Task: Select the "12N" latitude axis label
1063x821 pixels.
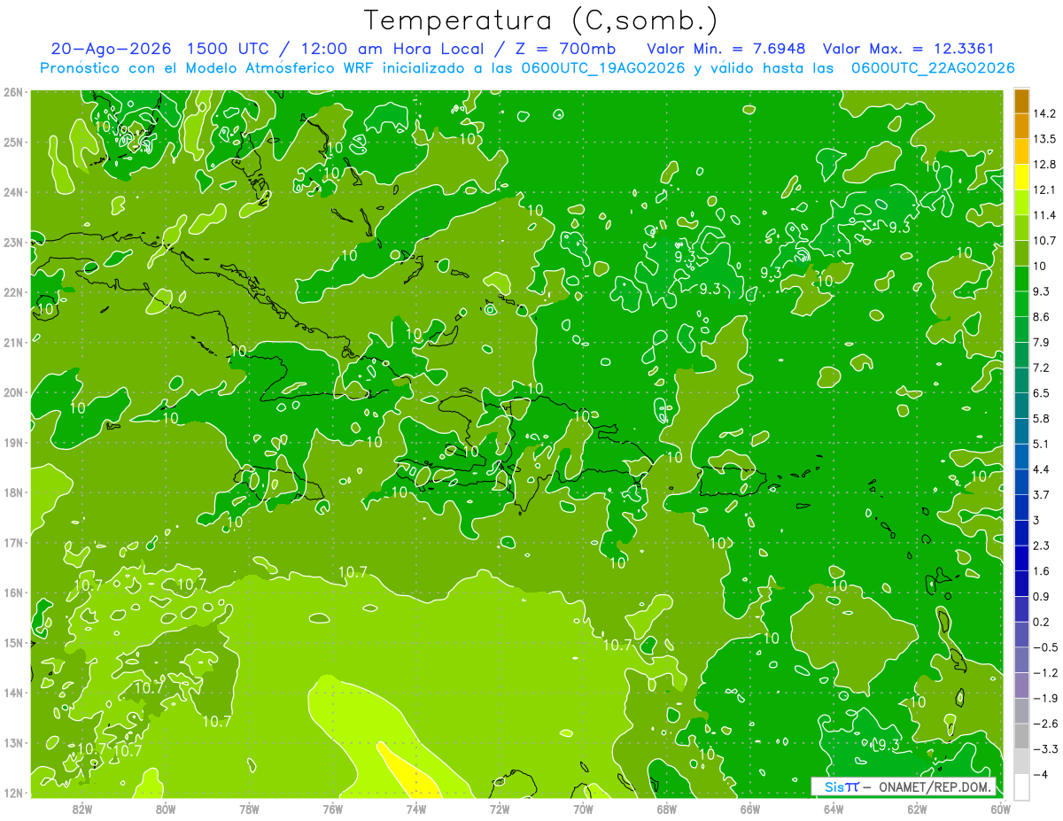Action: [x=13, y=793]
